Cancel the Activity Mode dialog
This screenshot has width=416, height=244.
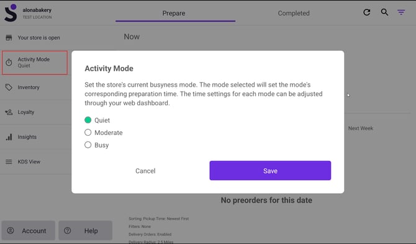[x=145, y=171]
